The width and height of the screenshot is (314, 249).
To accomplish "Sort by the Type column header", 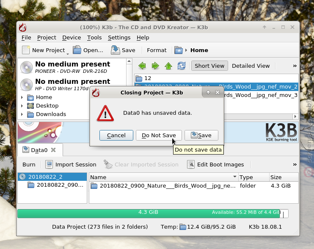I will pyautogui.click(x=254, y=177).
